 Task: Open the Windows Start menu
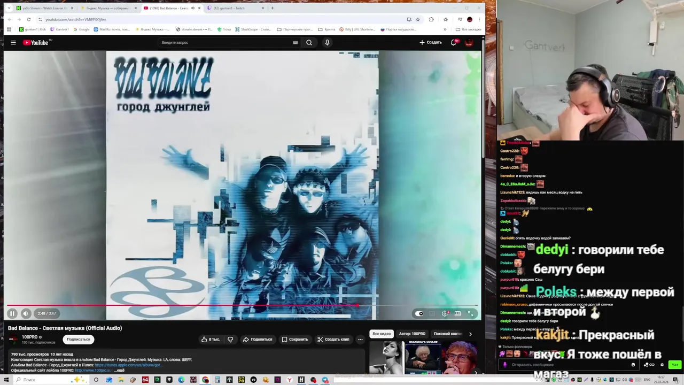pyautogui.click(x=6, y=380)
